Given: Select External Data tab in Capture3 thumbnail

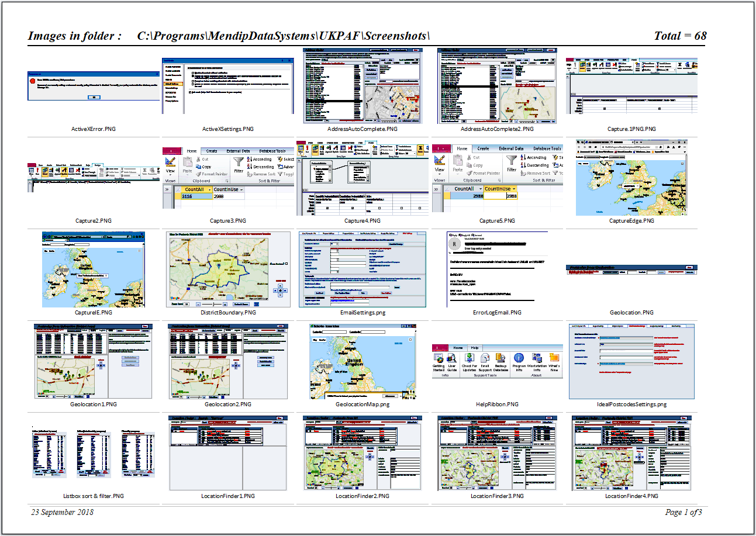Looking at the screenshot, I should [239, 151].
